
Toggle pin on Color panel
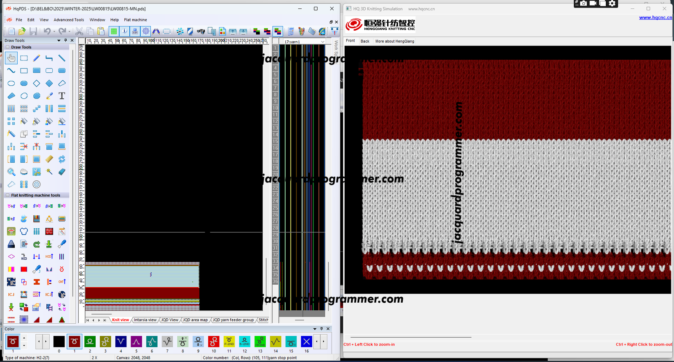click(x=321, y=329)
